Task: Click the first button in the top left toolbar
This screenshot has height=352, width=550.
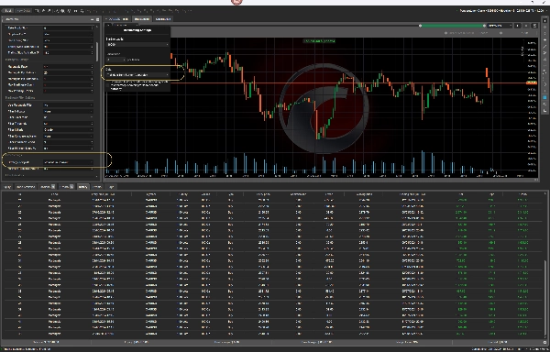Action: coord(7,11)
